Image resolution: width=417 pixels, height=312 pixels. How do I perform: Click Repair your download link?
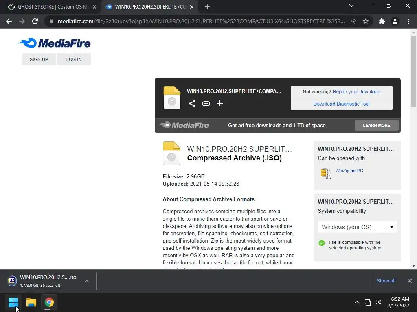356,91
